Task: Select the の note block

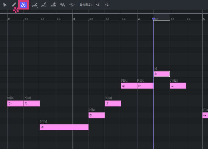Action: point(32,103)
